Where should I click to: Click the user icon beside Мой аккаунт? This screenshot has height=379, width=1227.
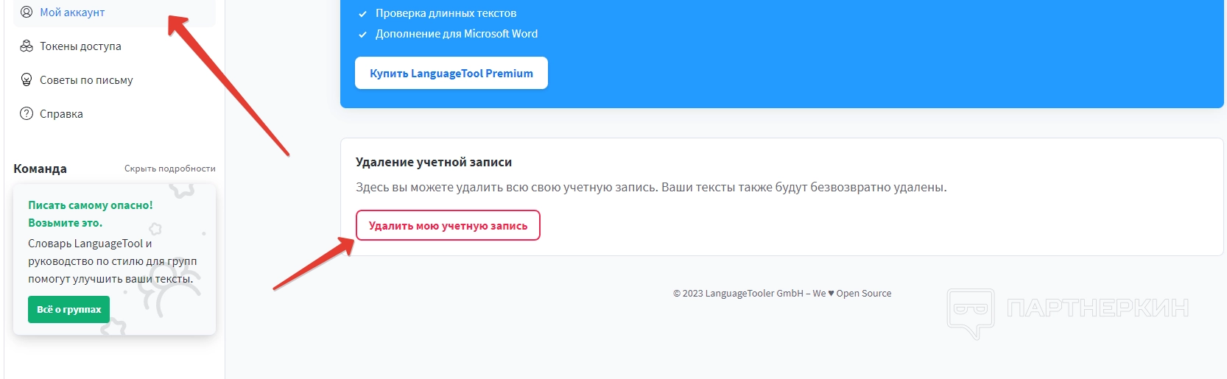27,12
